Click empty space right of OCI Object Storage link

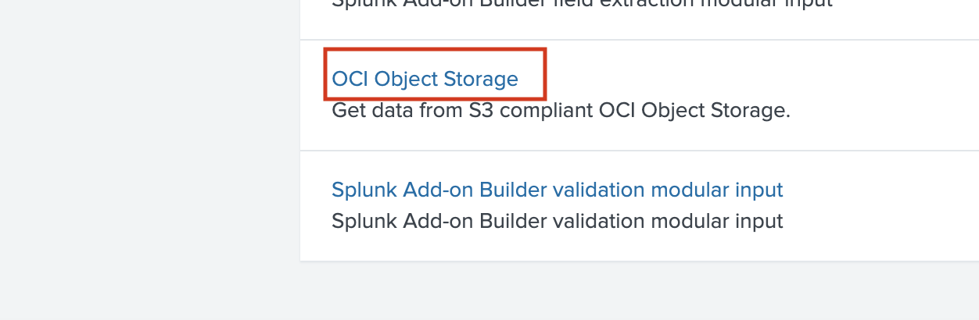point(743,79)
